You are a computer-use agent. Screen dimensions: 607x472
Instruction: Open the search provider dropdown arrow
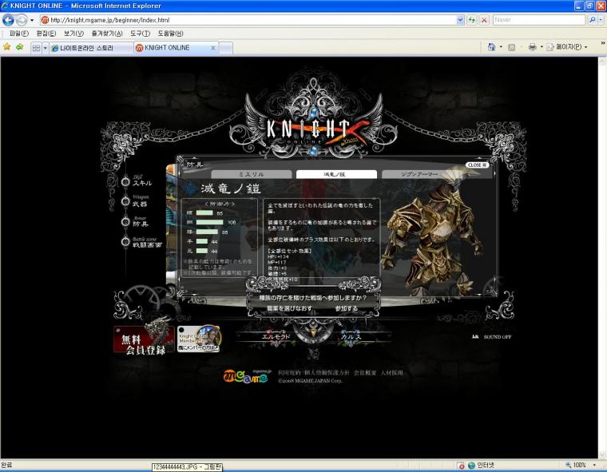click(x=601, y=20)
